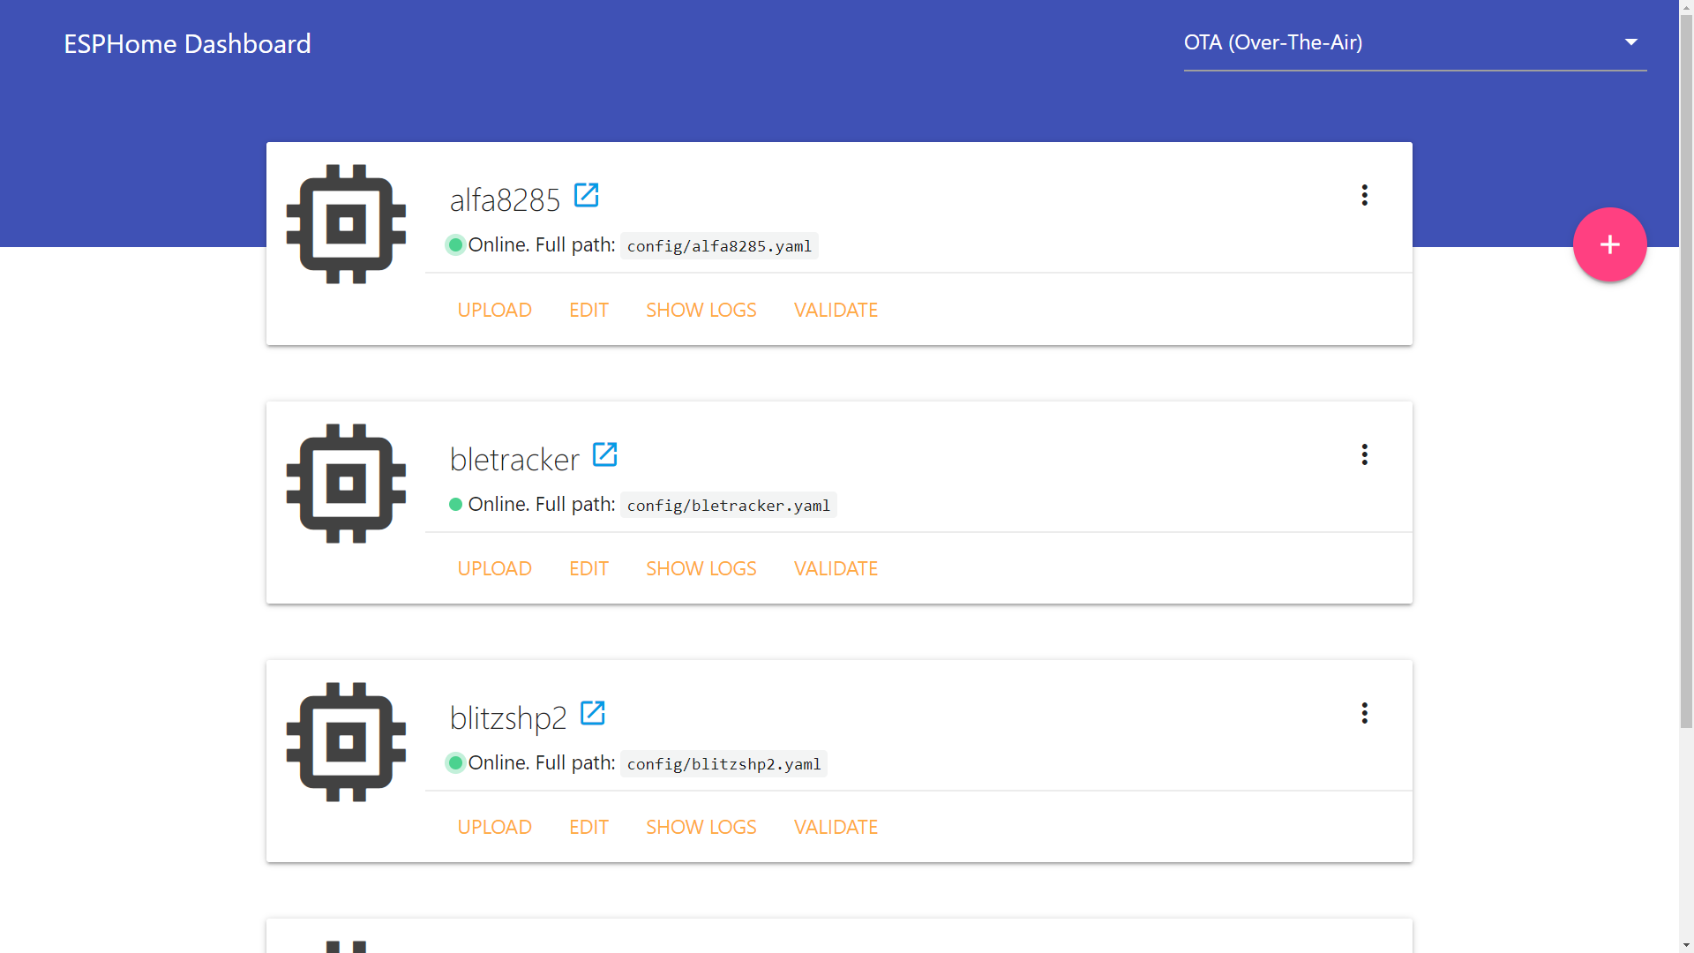Show logs for alfa8285
Image resolution: width=1694 pixels, height=953 pixels.
(701, 310)
